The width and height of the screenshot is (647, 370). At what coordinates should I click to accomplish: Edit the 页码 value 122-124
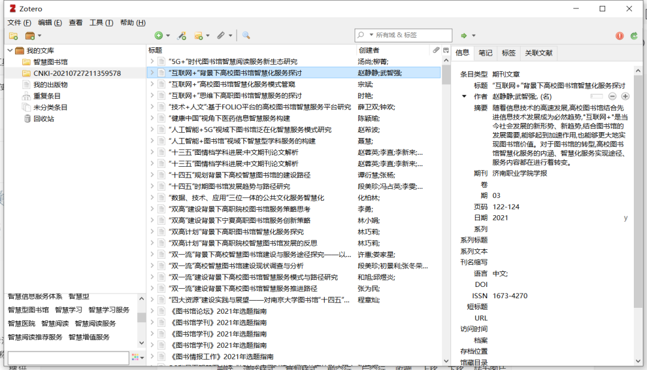[506, 207]
